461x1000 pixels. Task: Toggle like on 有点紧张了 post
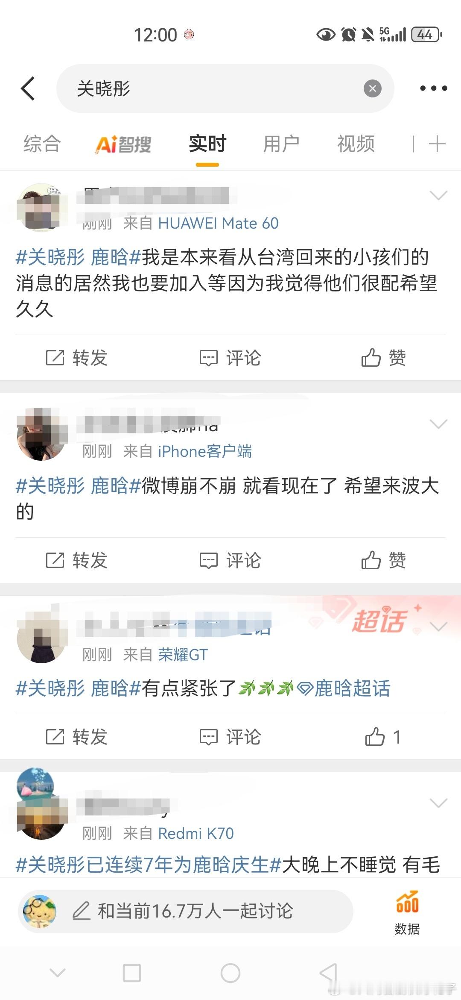(383, 737)
